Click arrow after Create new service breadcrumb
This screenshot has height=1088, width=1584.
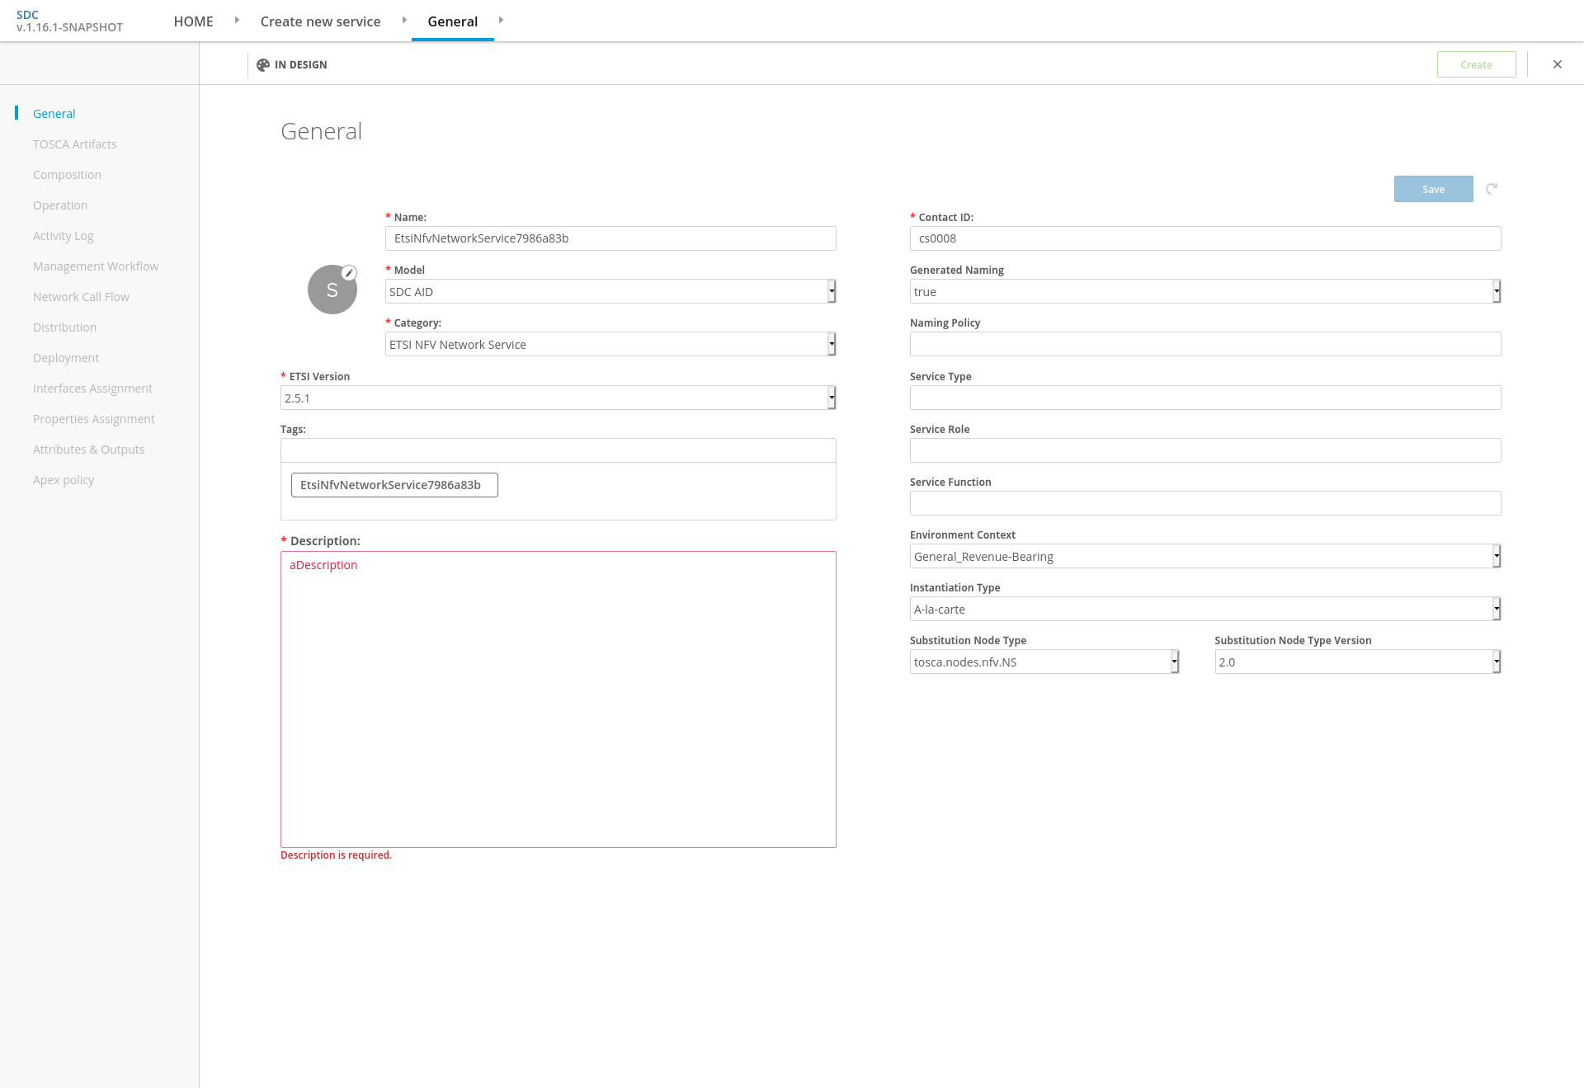pyautogui.click(x=404, y=20)
